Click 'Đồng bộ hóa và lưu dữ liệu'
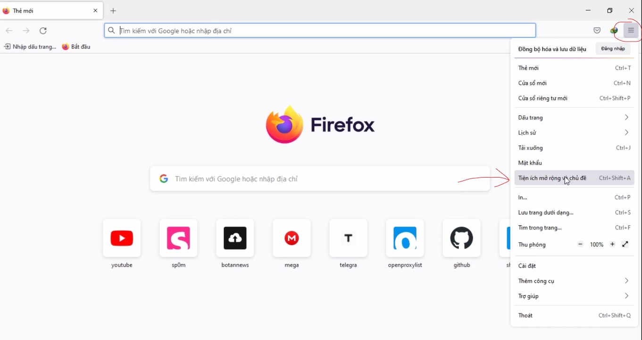Screen dimensions: 642x340 click(552, 49)
